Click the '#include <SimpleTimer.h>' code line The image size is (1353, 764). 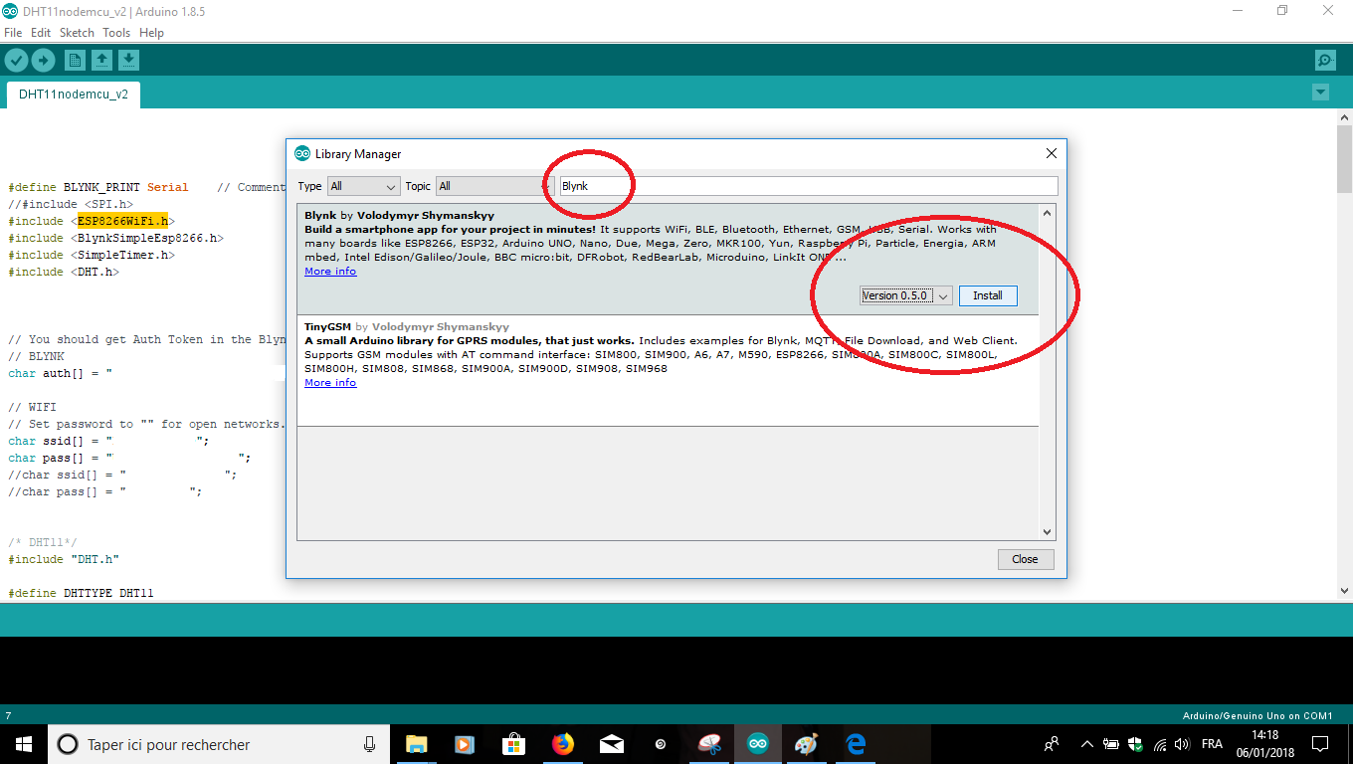click(92, 255)
